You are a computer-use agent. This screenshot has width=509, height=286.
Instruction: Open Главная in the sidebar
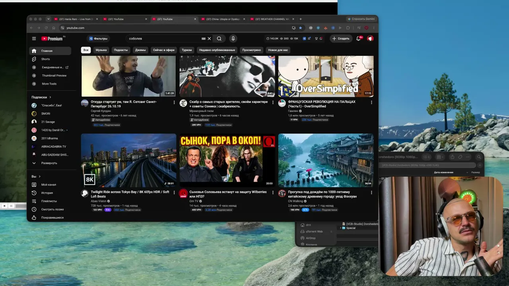[x=50, y=51]
